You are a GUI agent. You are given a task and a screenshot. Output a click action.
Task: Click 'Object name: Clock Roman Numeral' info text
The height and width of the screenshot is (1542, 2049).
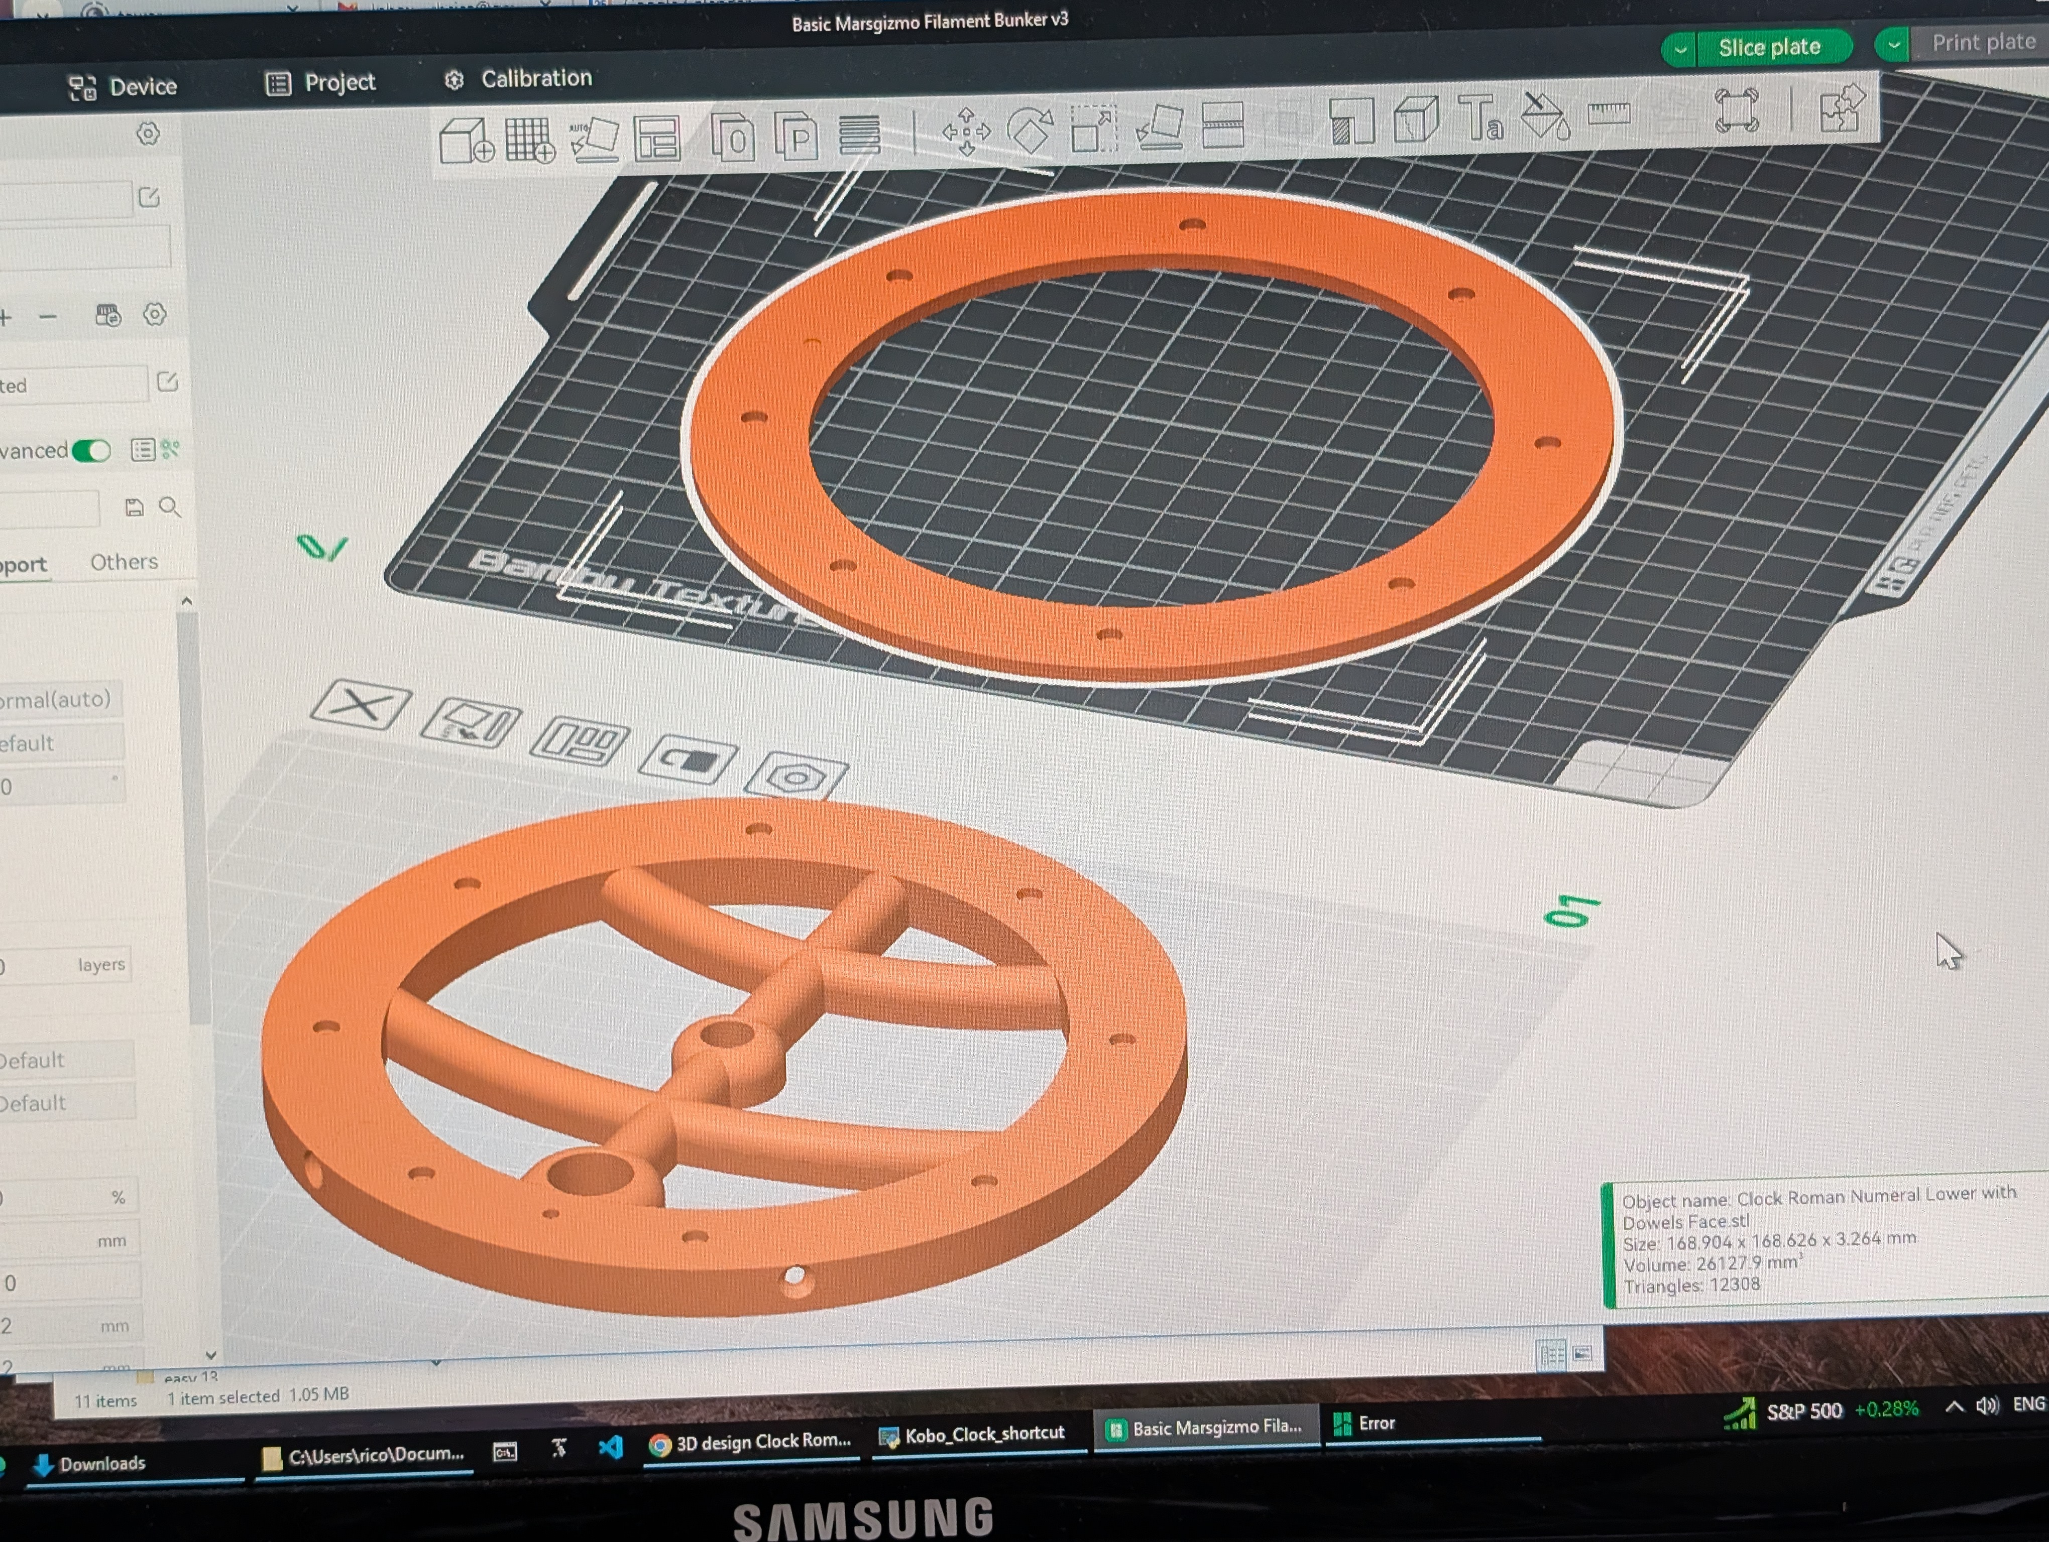pyautogui.click(x=1818, y=1208)
